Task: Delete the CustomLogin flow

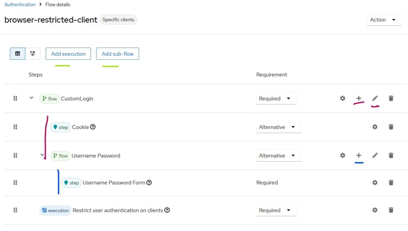Action: click(391, 98)
